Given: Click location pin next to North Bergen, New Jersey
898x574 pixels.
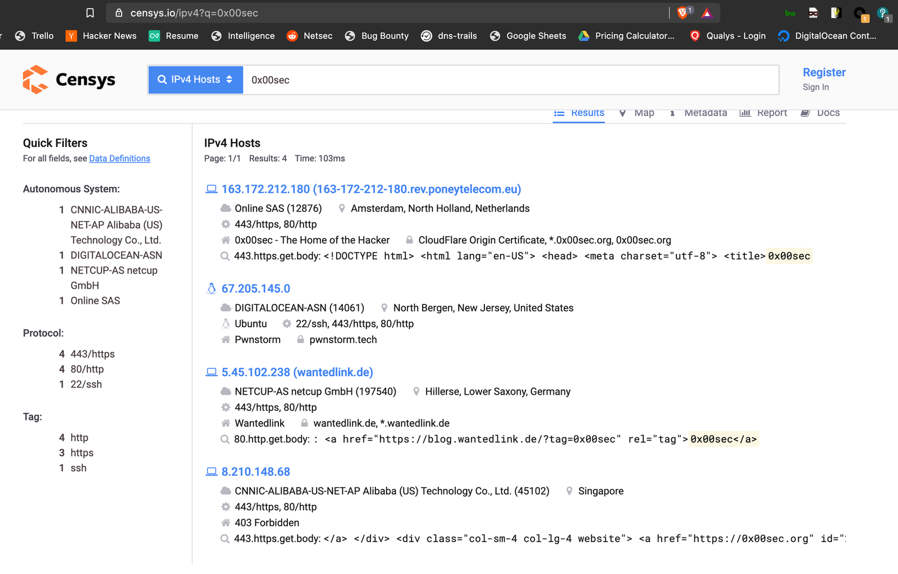Looking at the screenshot, I should 384,308.
